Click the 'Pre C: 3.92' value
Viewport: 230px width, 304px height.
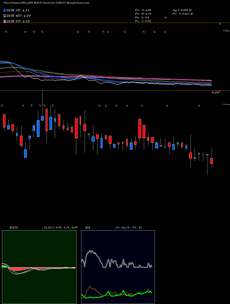coord(143,21)
